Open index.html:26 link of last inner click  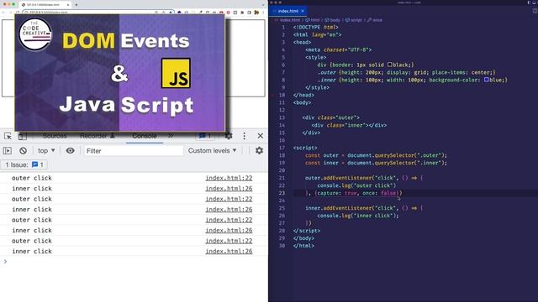tap(229, 252)
